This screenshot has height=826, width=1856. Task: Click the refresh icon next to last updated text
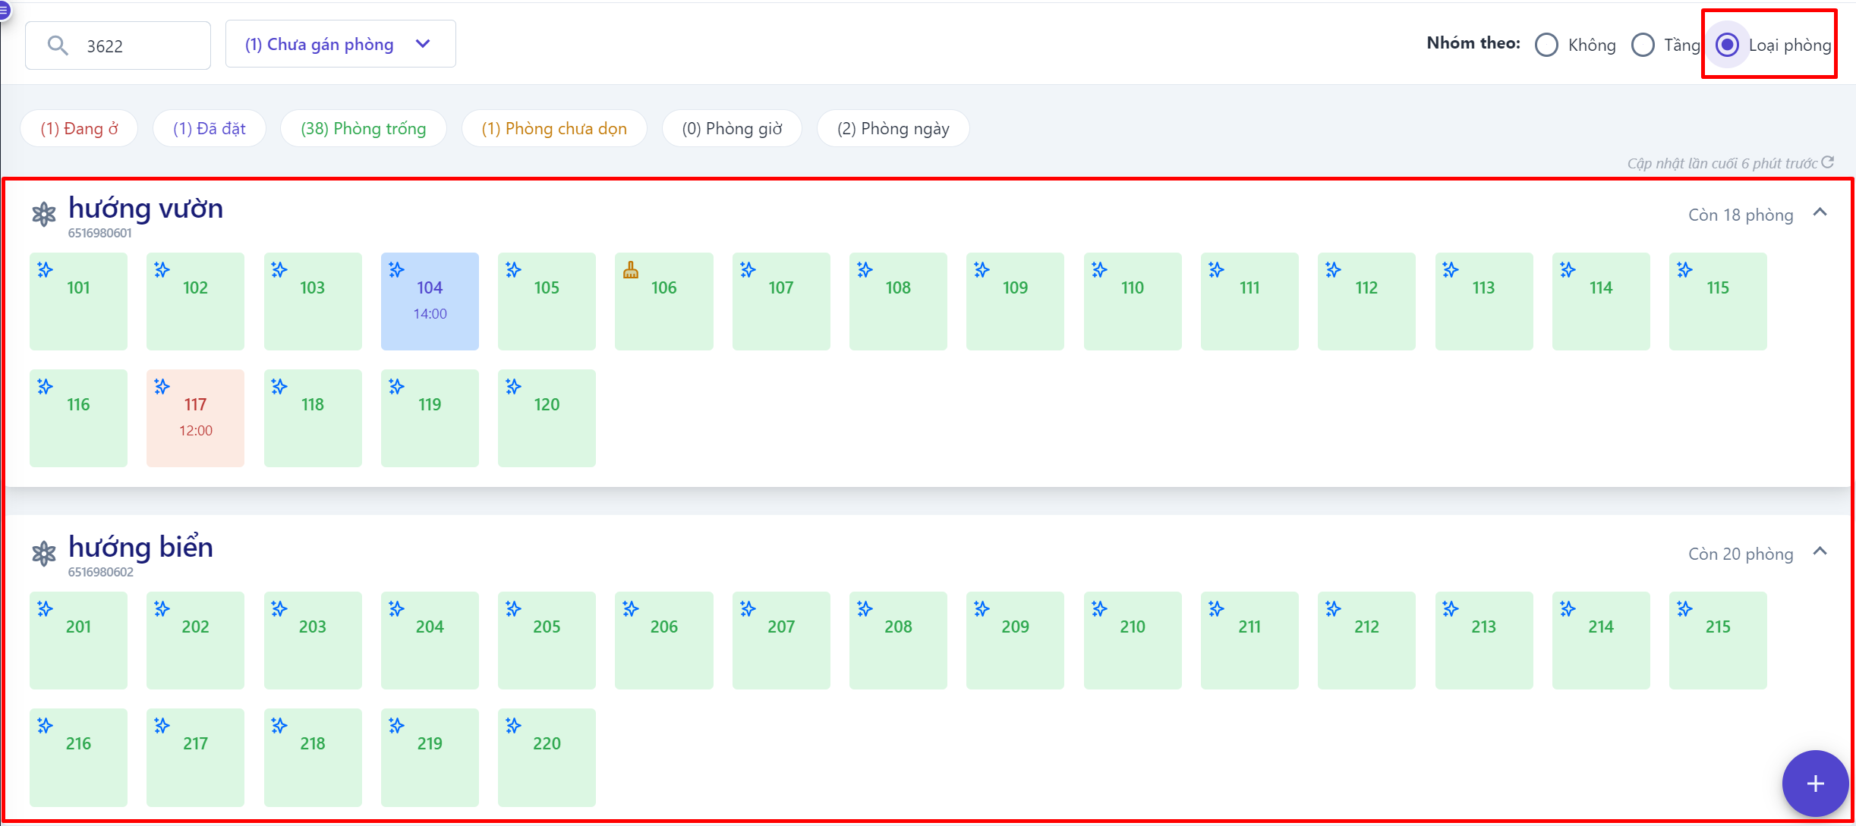(x=1828, y=162)
